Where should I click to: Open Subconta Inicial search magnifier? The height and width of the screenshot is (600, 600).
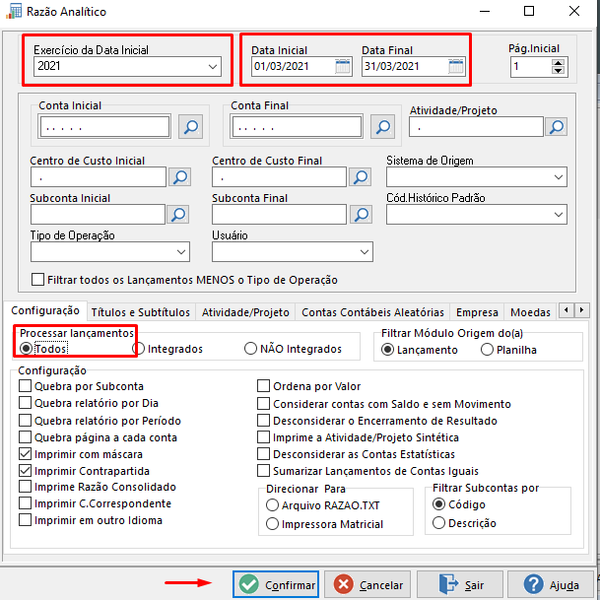[x=178, y=215]
